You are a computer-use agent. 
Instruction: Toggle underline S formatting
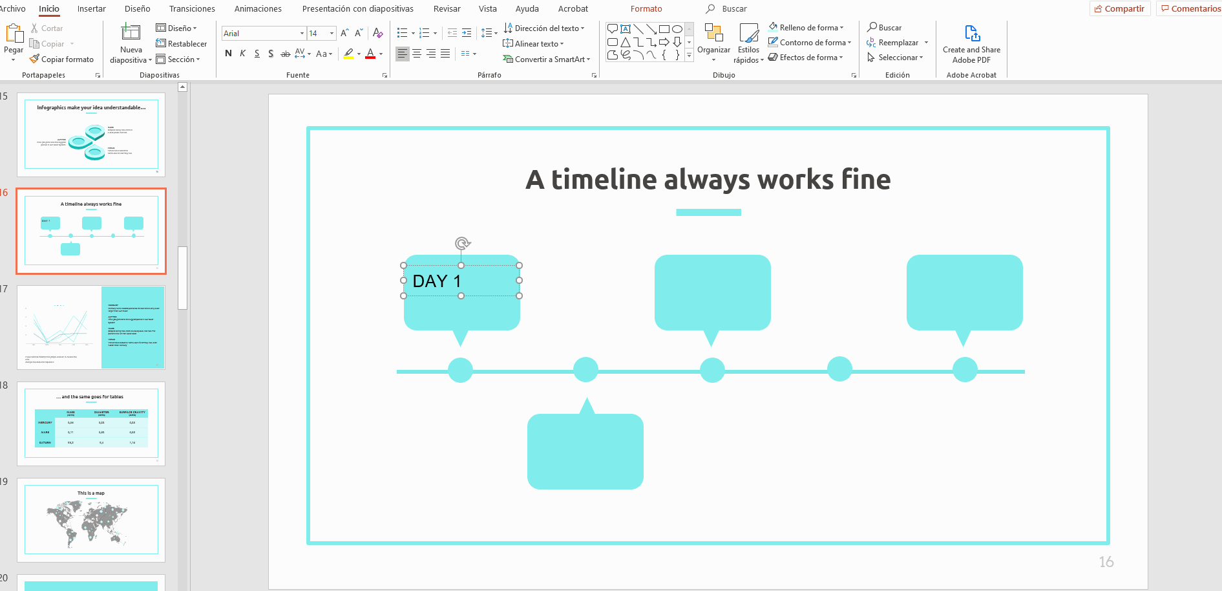tap(257, 54)
